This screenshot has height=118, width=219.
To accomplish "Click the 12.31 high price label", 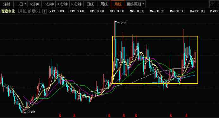I will click(x=123, y=23).
